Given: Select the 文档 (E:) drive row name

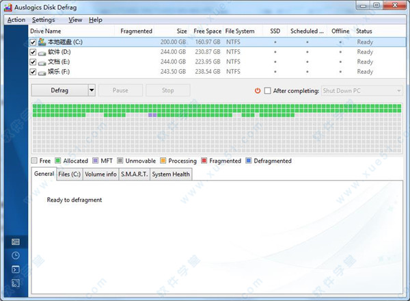Looking at the screenshot, I should (59, 62).
